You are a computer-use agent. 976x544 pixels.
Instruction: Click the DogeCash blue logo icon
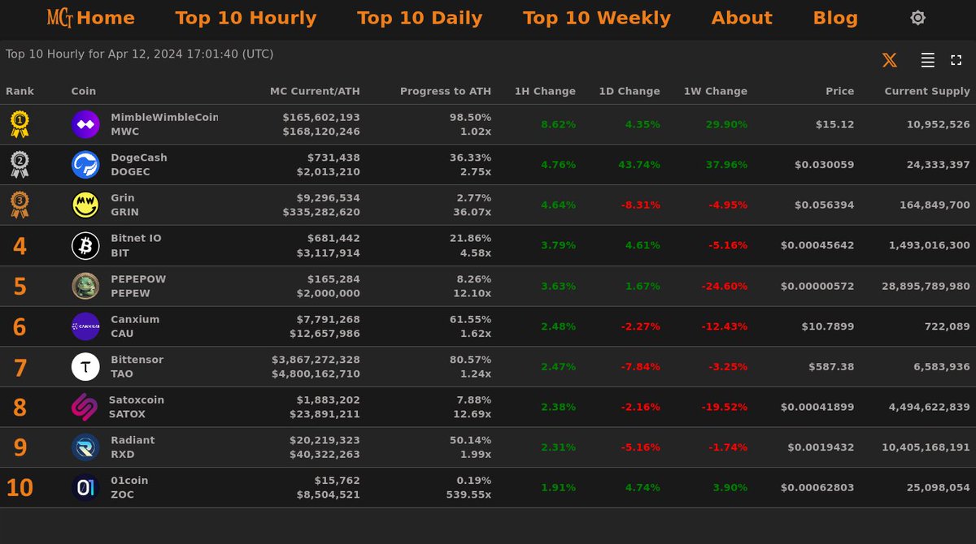[85, 165]
